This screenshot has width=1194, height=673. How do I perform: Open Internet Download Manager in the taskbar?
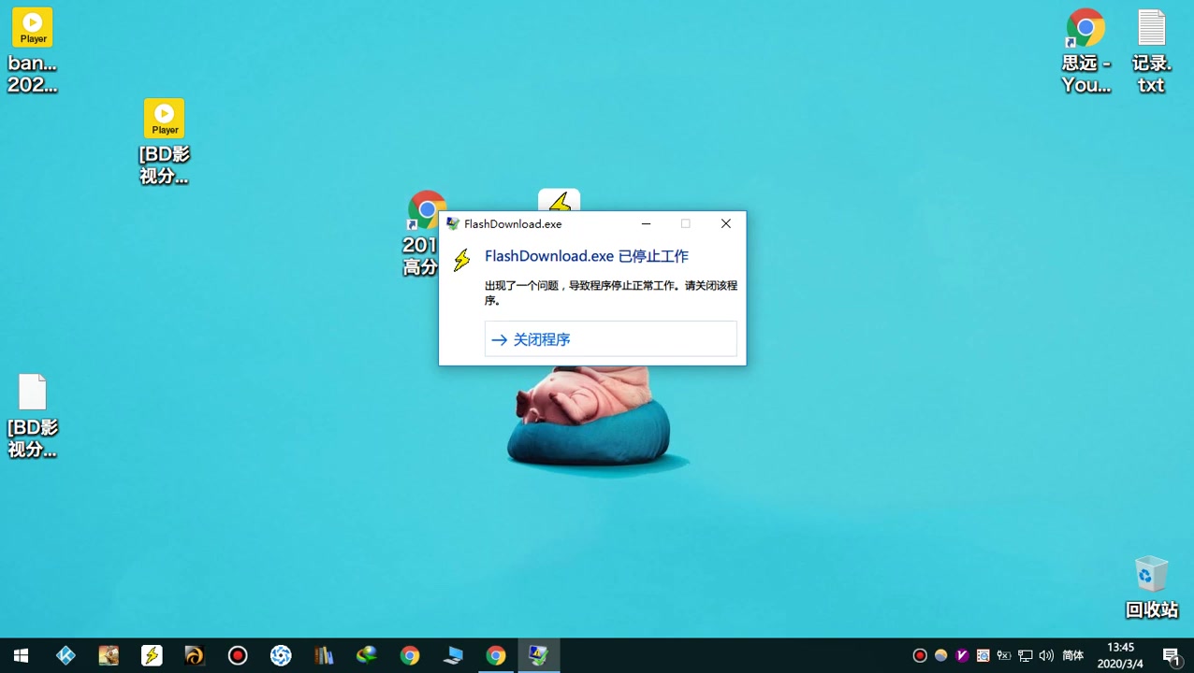click(367, 655)
